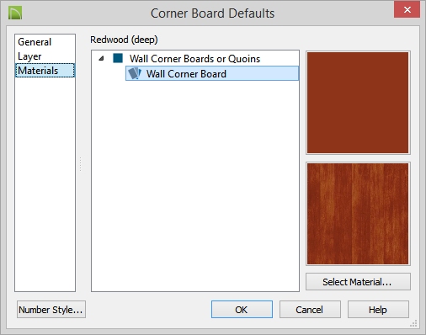Click the resize grip in the dialog corner
The height and width of the screenshot is (335, 426).
point(413,323)
